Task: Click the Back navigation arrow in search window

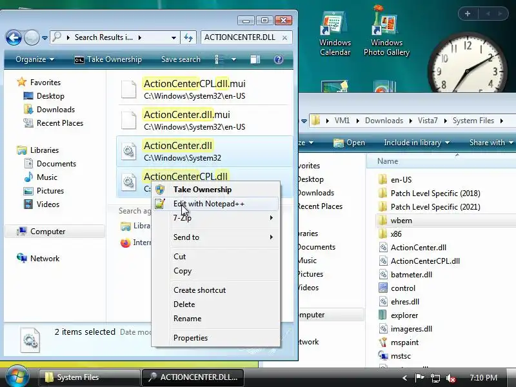Action: click(14, 37)
